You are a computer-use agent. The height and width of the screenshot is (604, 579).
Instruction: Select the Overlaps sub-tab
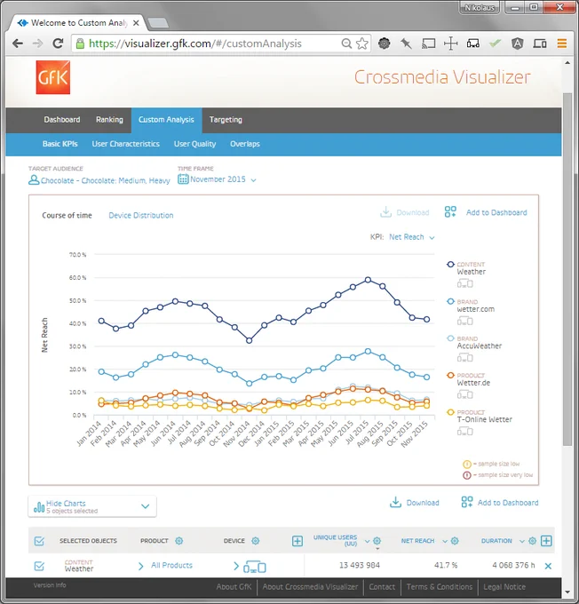pyautogui.click(x=245, y=144)
